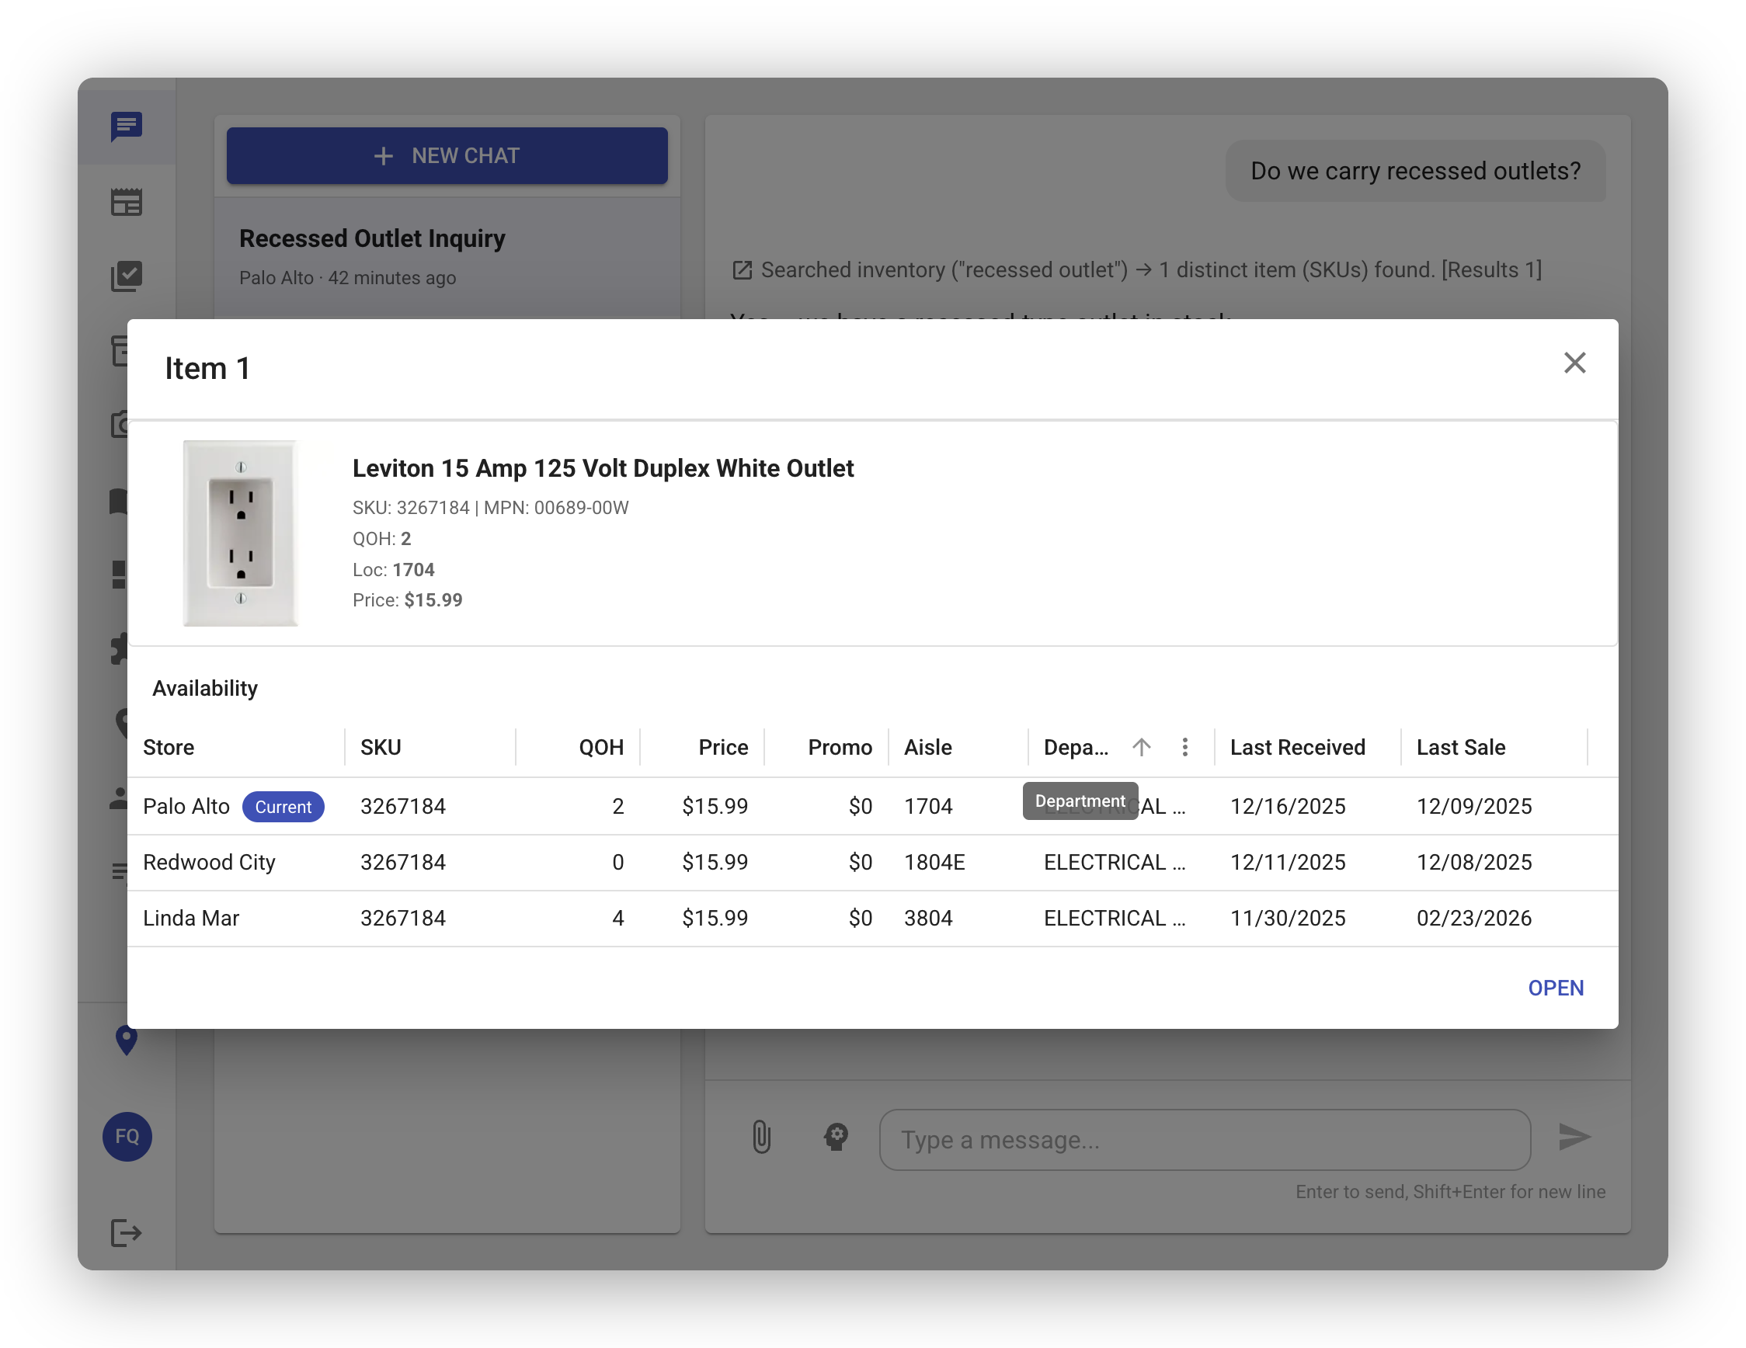Click the Department sort ascending arrow

pos(1141,747)
